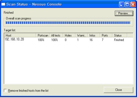Screen dimensions: 137x98
Task: Enable Remove finished hosts from the list
Action: click(x=5, y=91)
